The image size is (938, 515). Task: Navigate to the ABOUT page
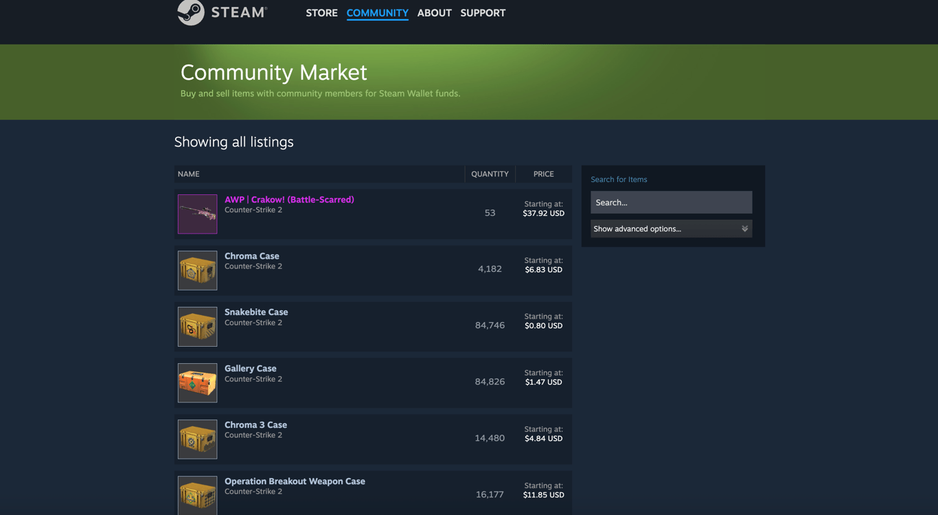[x=435, y=13]
